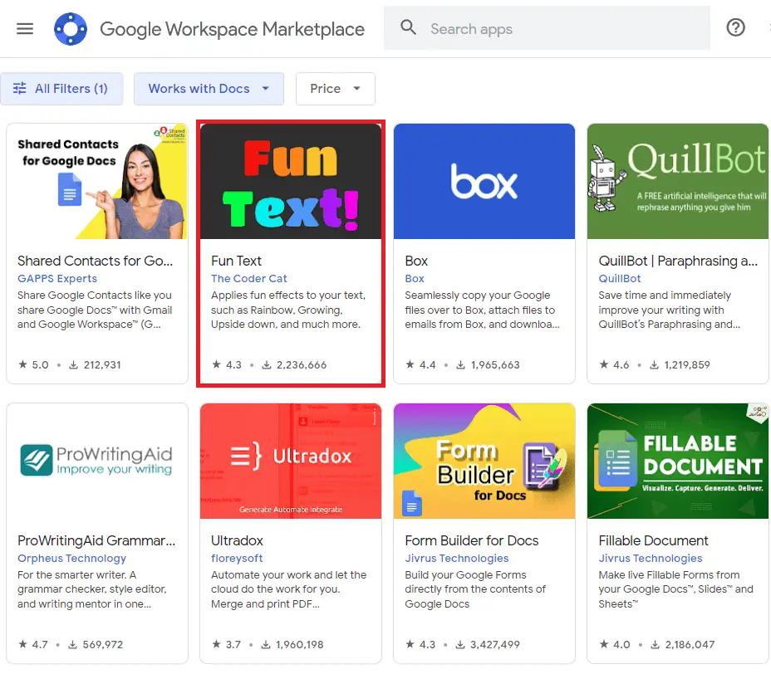This screenshot has height=674, width=771.
Task: Click the Shared Contacts description text
Action: coord(95,310)
